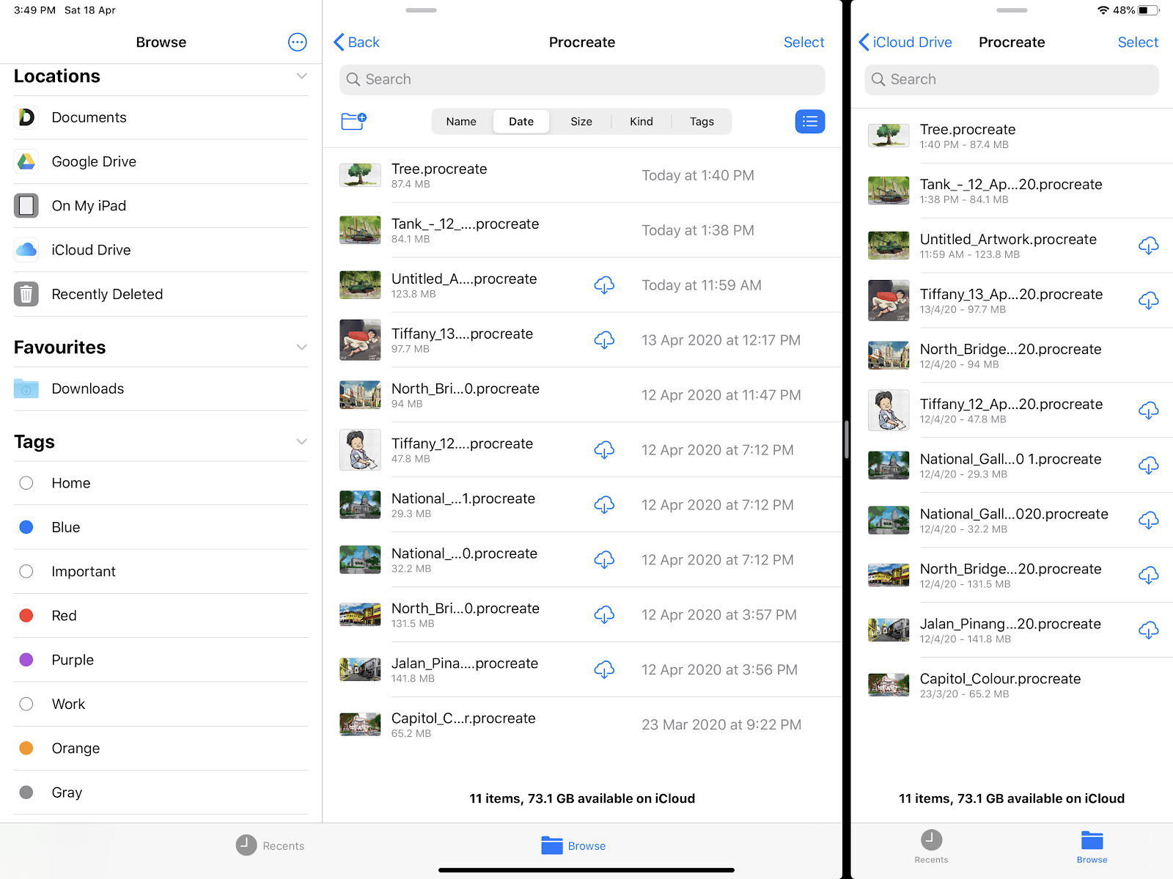Switch to Browse tab in main window
This screenshot has height=879, width=1173.
[573, 846]
